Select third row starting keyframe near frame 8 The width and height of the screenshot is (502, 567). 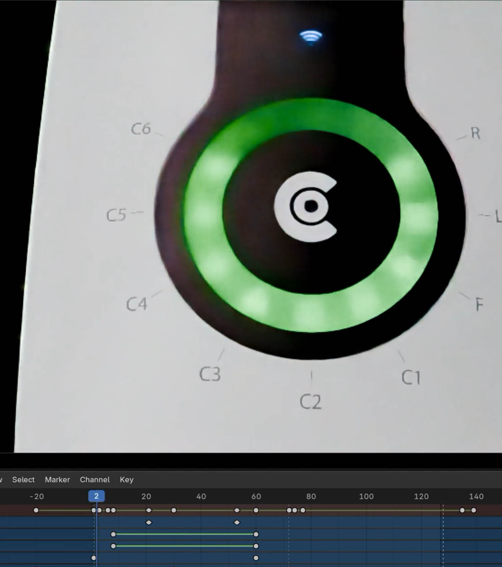click(113, 534)
